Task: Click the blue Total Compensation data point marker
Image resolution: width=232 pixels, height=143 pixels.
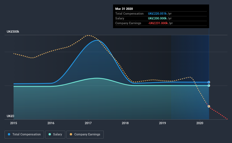Action: point(209,82)
